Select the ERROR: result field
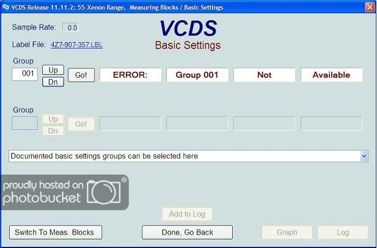 (130, 75)
